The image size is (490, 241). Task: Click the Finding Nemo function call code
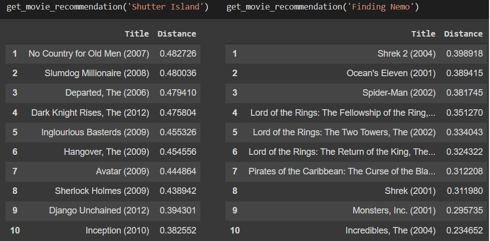coord(323,7)
